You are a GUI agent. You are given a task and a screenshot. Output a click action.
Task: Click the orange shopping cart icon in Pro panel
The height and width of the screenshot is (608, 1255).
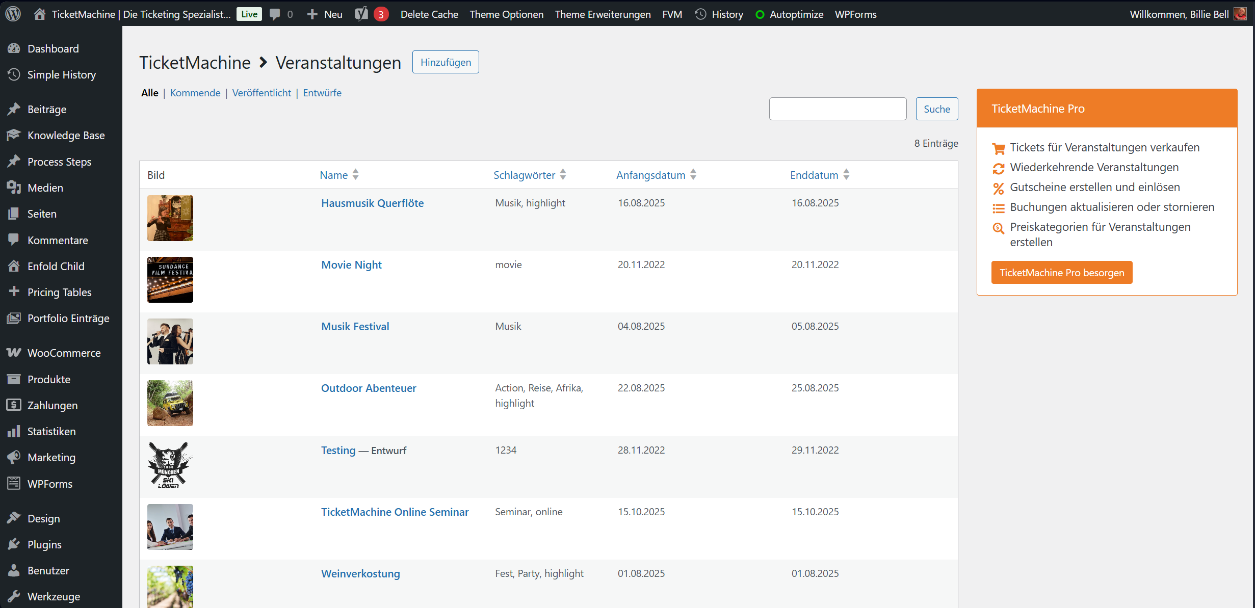(999, 148)
